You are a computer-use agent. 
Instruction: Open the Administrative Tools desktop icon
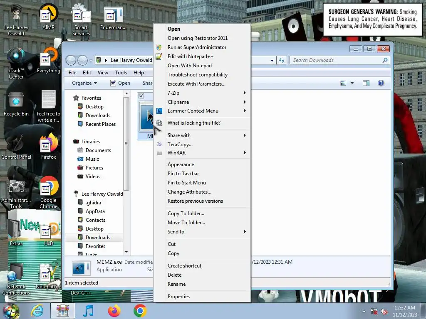(x=16, y=194)
